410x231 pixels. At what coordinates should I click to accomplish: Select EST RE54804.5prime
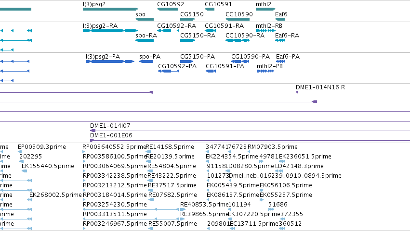172,166
